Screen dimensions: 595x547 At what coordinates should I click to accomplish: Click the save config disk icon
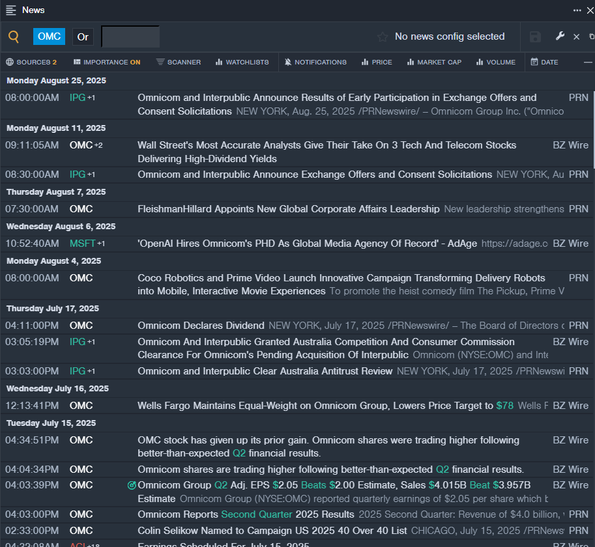click(x=535, y=36)
